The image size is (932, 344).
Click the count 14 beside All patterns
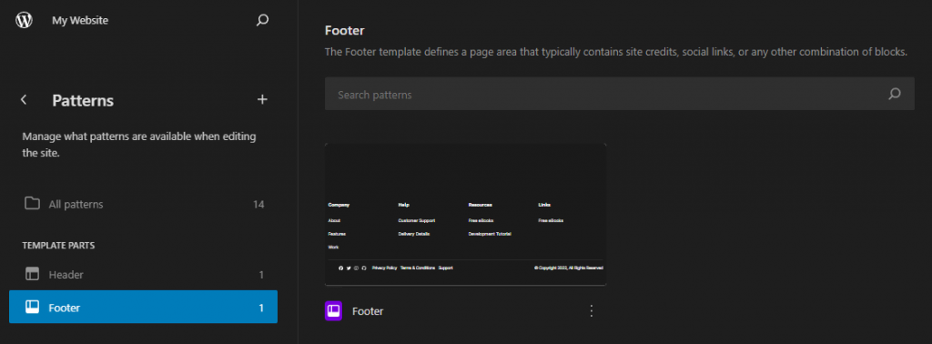tap(258, 205)
